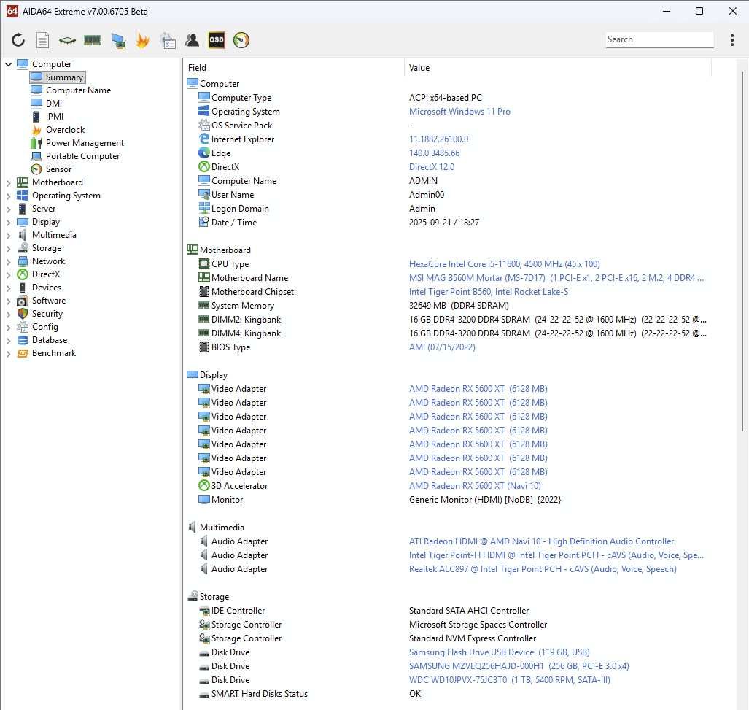Expand the Motherboard tree node
749x710 pixels.
point(8,182)
